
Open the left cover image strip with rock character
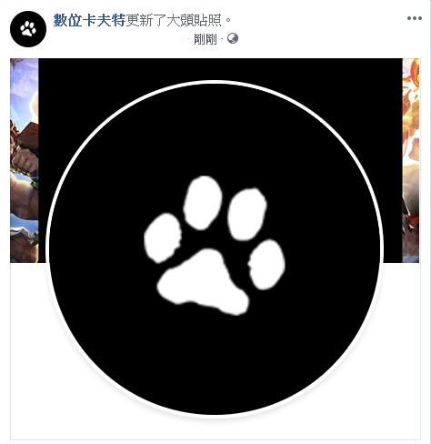tap(25, 160)
